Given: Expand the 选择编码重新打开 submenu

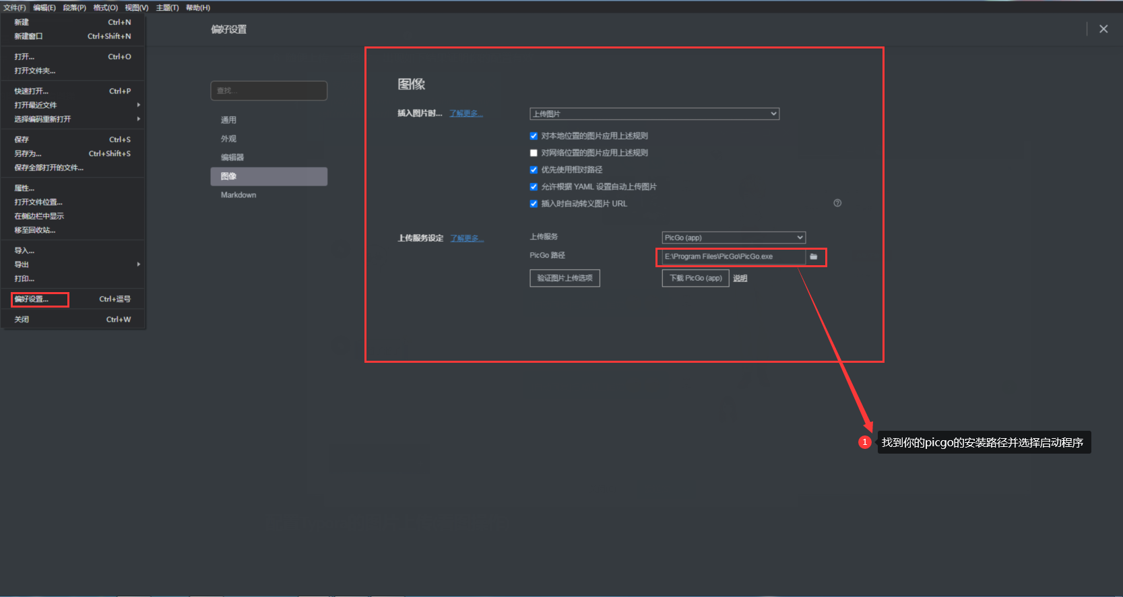Looking at the screenshot, I should click(73, 119).
